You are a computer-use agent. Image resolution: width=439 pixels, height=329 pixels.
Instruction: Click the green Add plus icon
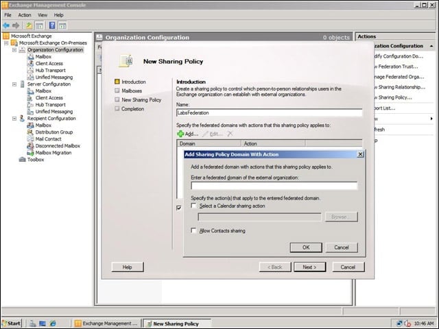point(180,134)
